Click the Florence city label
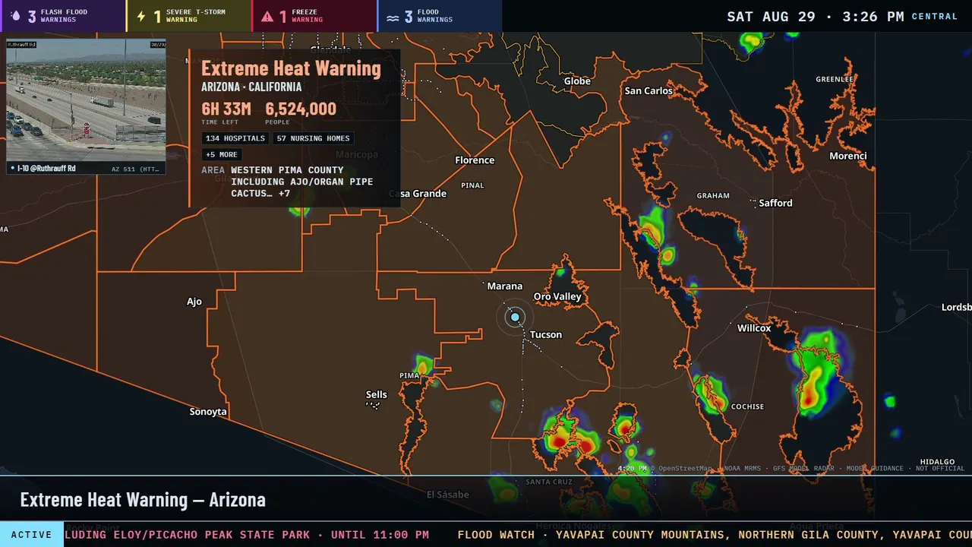The height and width of the screenshot is (547, 972). click(475, 160)
